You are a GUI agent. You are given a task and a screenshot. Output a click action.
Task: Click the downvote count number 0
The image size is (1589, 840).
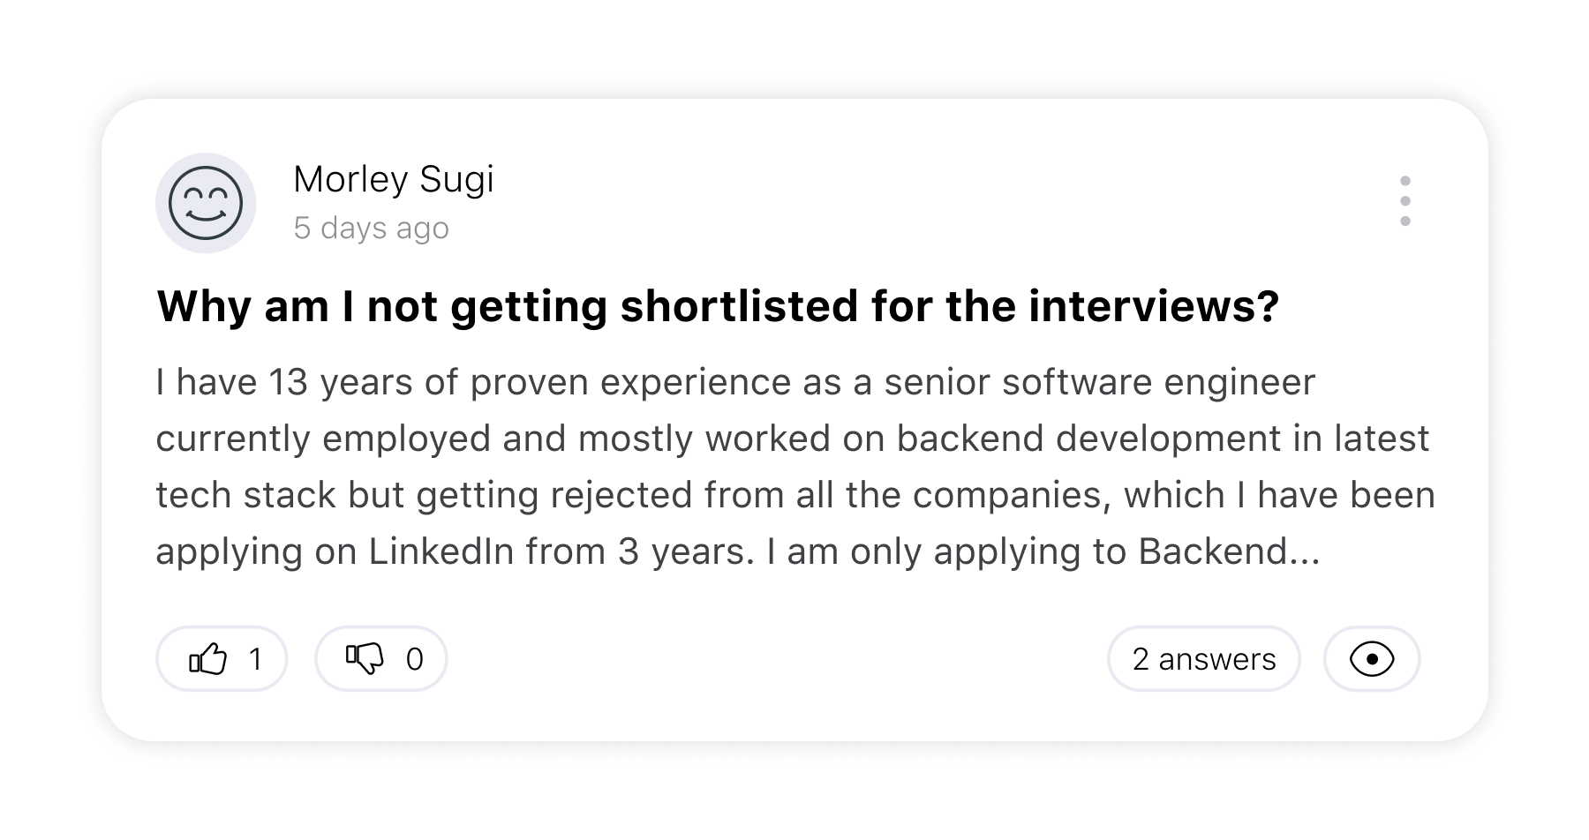414,659
